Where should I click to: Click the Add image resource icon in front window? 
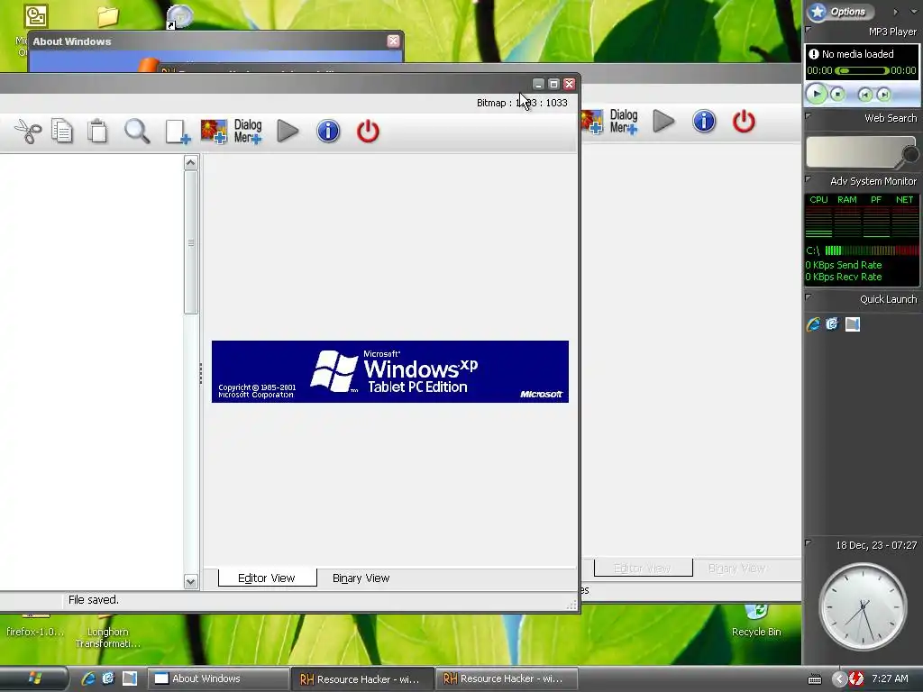[x=214, y=132]
